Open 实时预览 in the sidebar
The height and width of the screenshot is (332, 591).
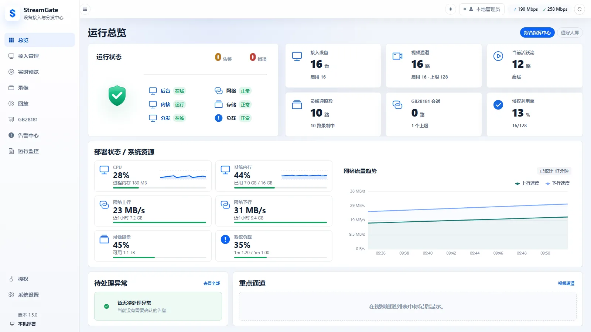tap(40, 72)
